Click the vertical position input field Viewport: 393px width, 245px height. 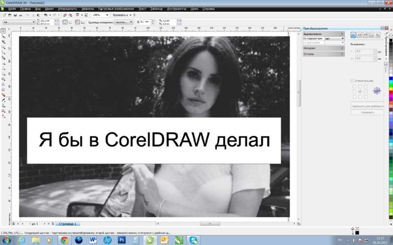pyautogui.click(x=365, y=58)
